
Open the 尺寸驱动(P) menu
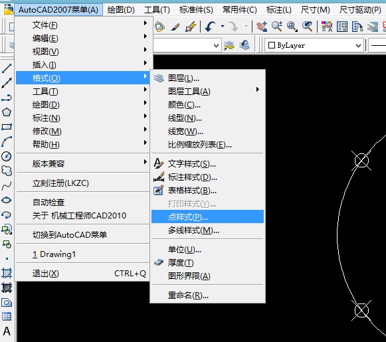360,10
